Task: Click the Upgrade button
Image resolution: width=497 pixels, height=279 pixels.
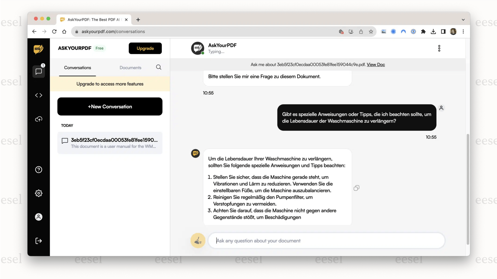Action: pos(145,48)
